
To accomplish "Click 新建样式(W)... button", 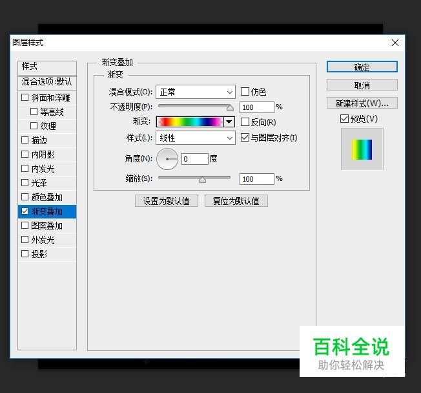I will (362, 103).
